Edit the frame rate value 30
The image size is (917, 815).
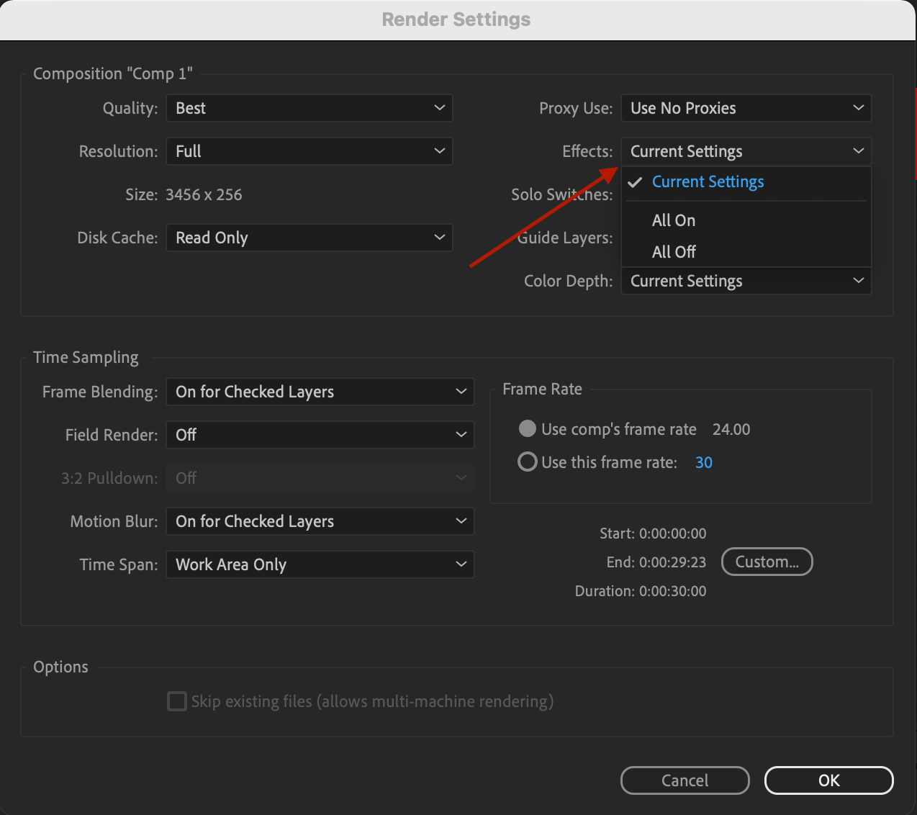(x=703, y=462)
